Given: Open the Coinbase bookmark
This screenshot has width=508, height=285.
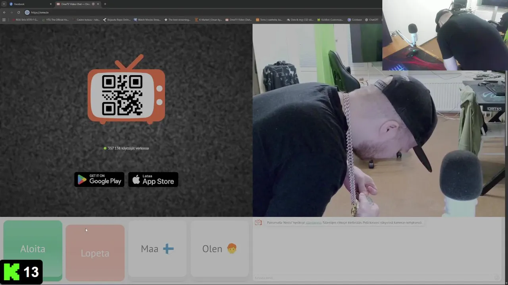Looking at the screenshot, I should (355, 20).
